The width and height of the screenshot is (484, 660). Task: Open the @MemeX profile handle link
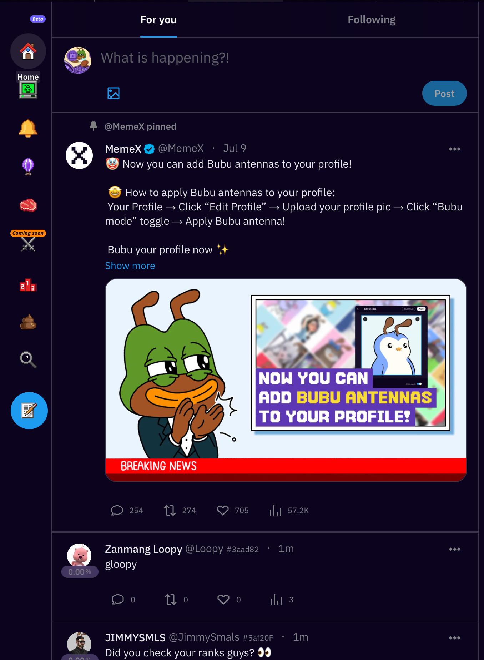pos(181,148)
